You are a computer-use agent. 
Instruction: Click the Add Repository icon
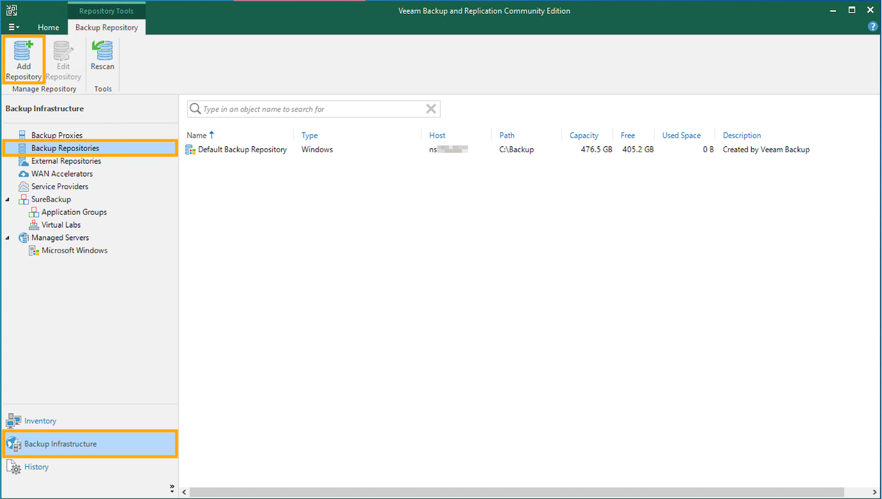pyautogui.click(x=23, y=50)
